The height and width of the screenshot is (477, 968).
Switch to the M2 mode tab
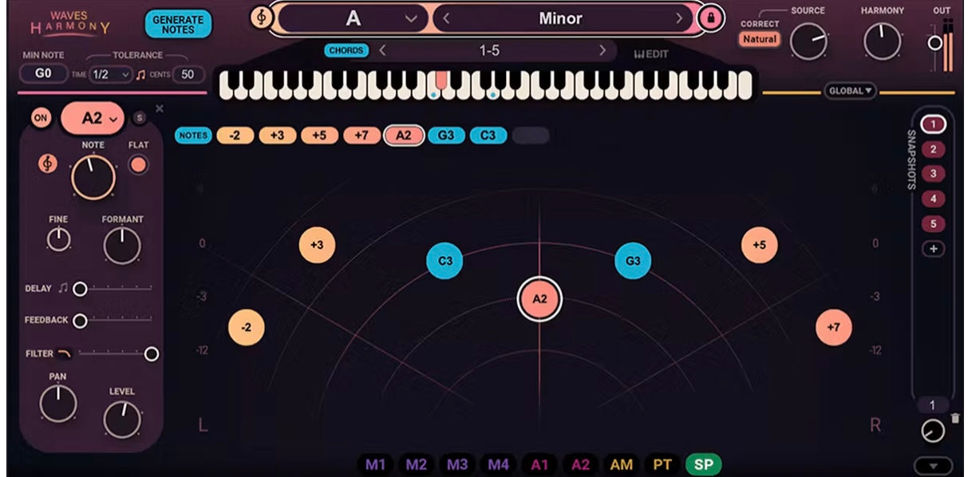coord(416,463)
